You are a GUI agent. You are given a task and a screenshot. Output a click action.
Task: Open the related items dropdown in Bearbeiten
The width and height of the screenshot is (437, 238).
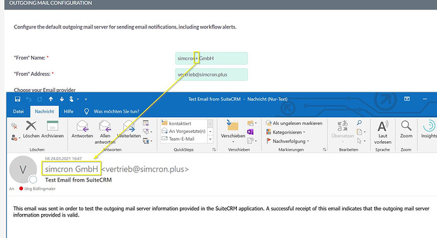361,132
